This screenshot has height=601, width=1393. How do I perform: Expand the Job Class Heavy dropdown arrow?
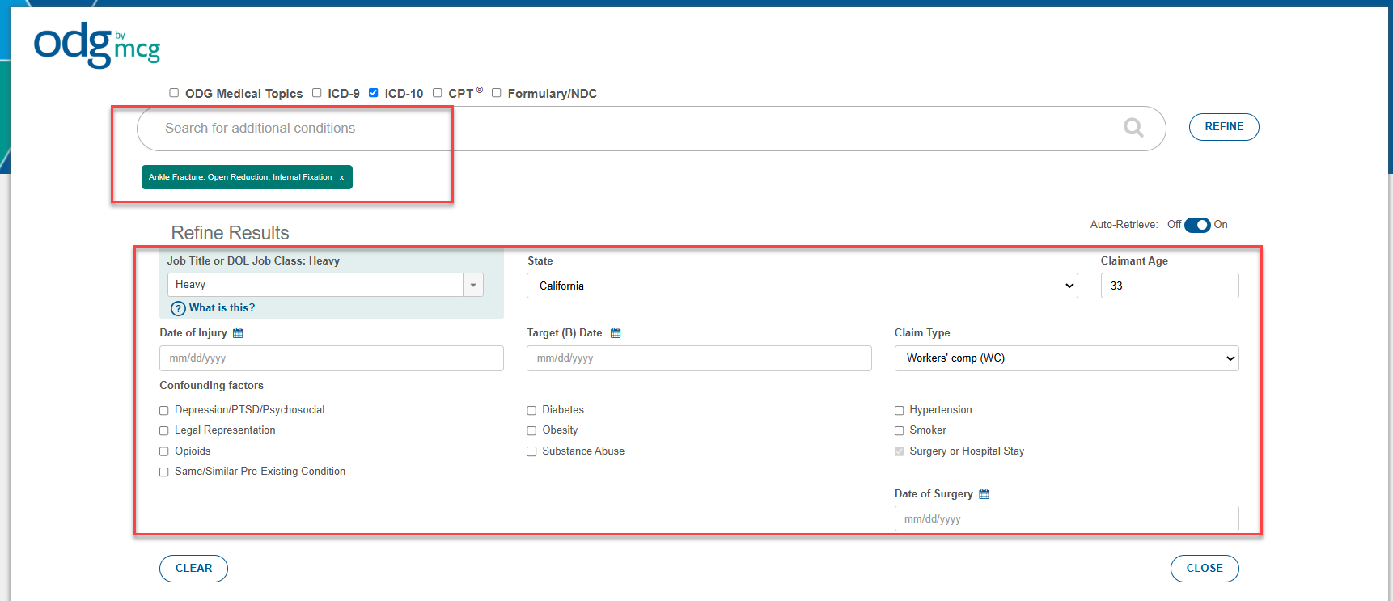tap(473, 285)
